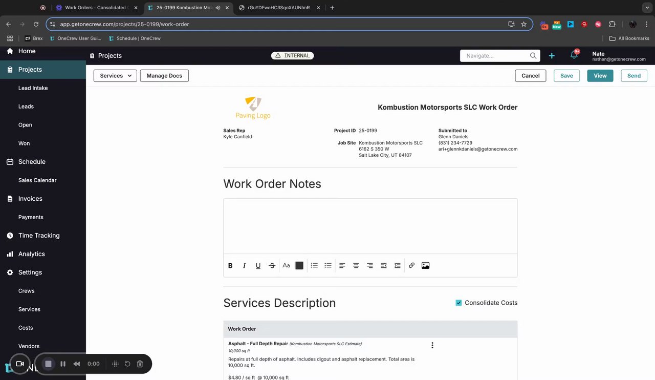Delete the recording with the trash icon
Image resolution: width=655 pixels, height=380 pixels.
pos(140,364)
